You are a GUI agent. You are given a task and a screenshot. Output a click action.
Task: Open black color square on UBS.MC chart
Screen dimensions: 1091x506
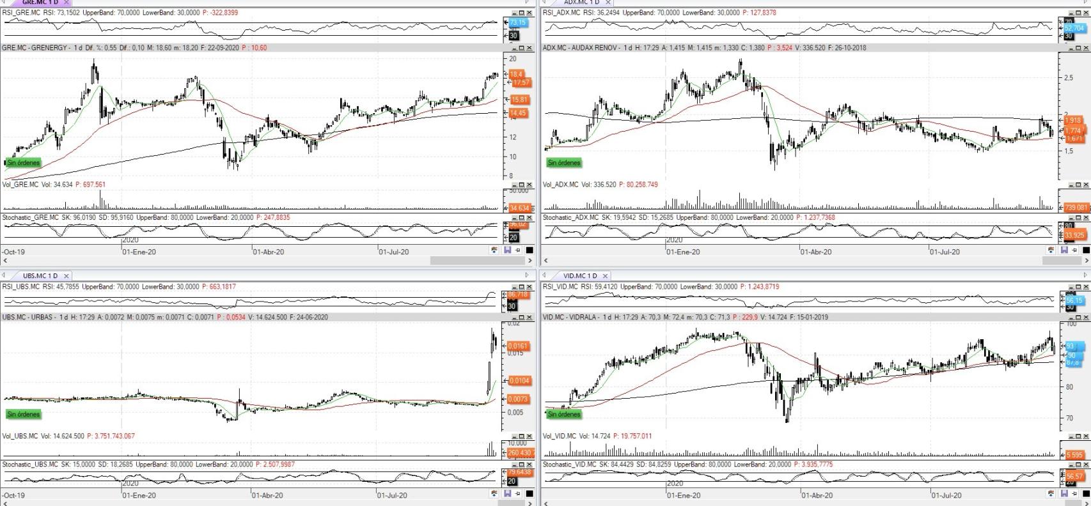coord(530,493)
